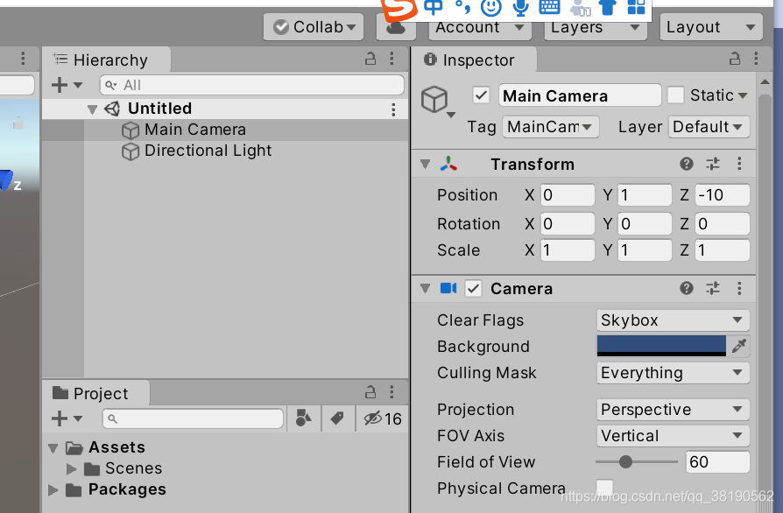Viewport: 783px width, 513px height.
Task: Click the Project panel search field
Action: [x=193, y=418]
